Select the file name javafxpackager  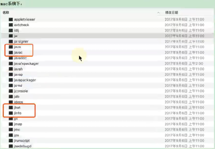point(26,63)
